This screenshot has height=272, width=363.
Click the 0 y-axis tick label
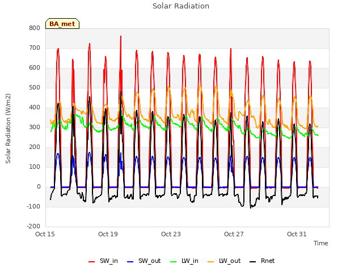coord(39,187)
